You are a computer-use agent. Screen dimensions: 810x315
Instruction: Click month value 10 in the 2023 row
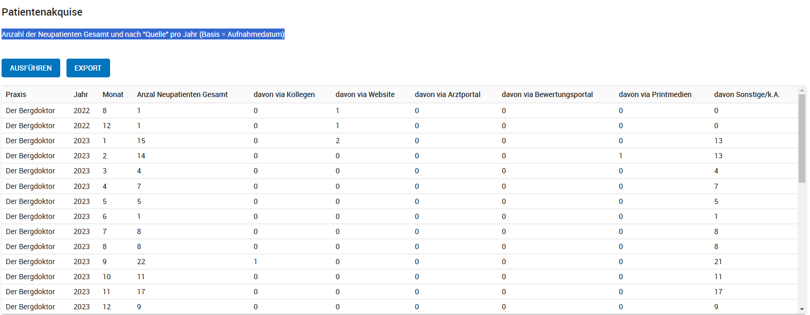tap(106, 277)
